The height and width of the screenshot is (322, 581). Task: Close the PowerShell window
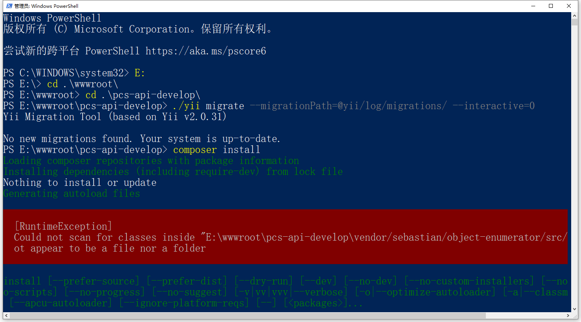(x=569, y=6)
